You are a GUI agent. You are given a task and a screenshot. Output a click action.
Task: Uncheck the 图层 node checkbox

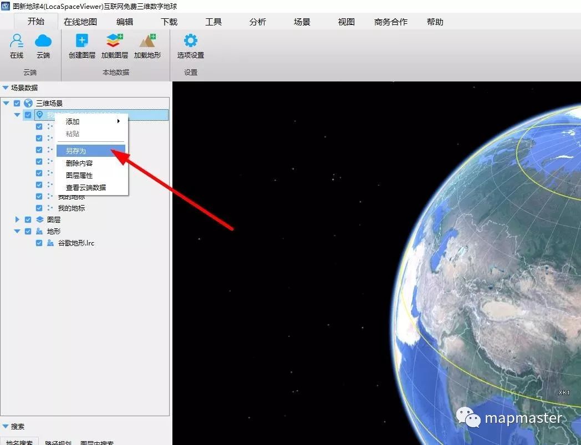pos(28,219)
